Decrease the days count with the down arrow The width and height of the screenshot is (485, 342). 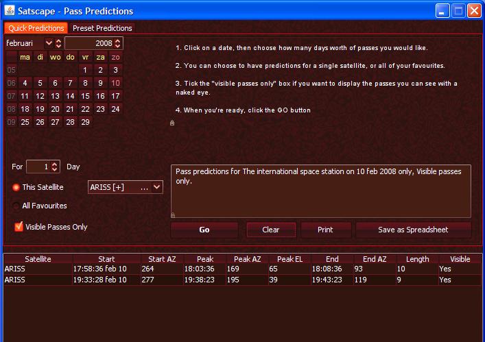[56, 169]
